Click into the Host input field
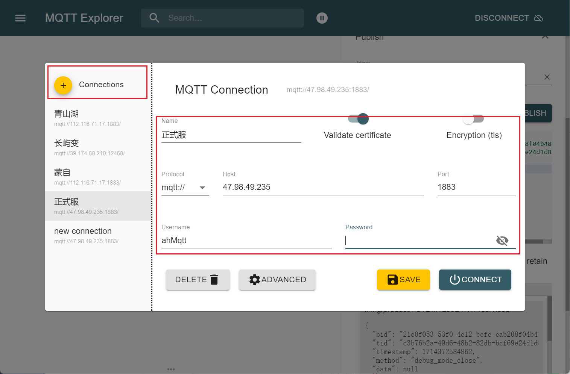570x374 pixels. pos(323,187)
